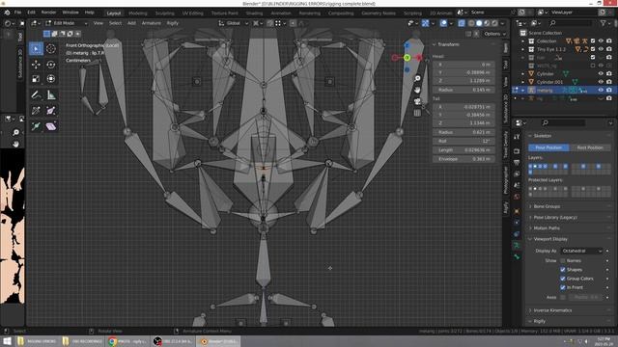Uncheck Collection exclude checkbox in outliner
The height and width of the screenshot is (347, 618).
[593, 40]
